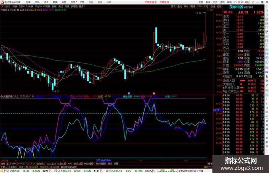Select the CCI indicator tab
This screenshot has height=173, width=269.
(x=33, y=164)
